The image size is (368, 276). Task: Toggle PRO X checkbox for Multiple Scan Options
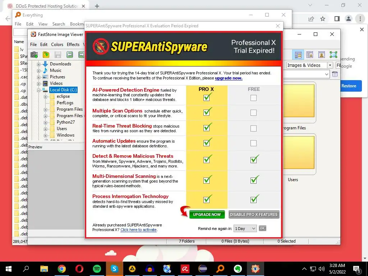click(x=207, y=112)
